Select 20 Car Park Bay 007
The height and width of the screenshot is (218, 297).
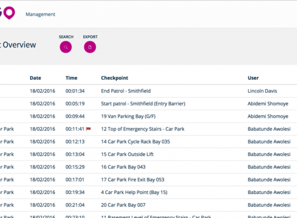123,205
